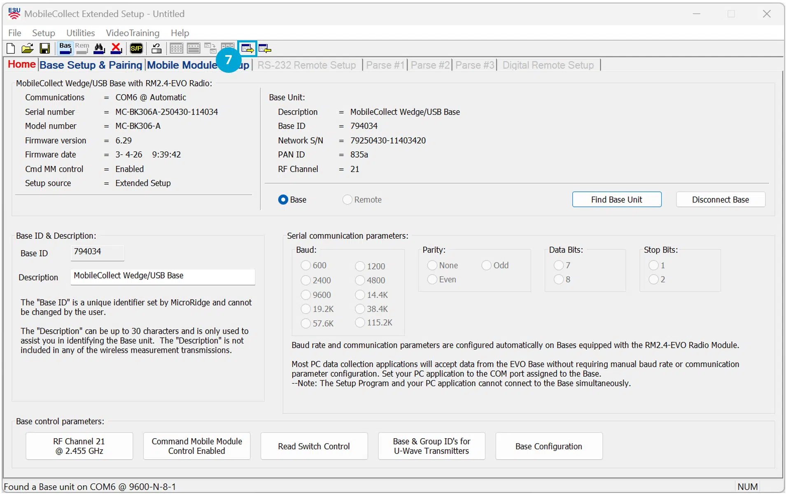The width and height of the screenshot is (786, 495).
Task: Click the Disconnect Base button
Action: [x=721, y=200]
